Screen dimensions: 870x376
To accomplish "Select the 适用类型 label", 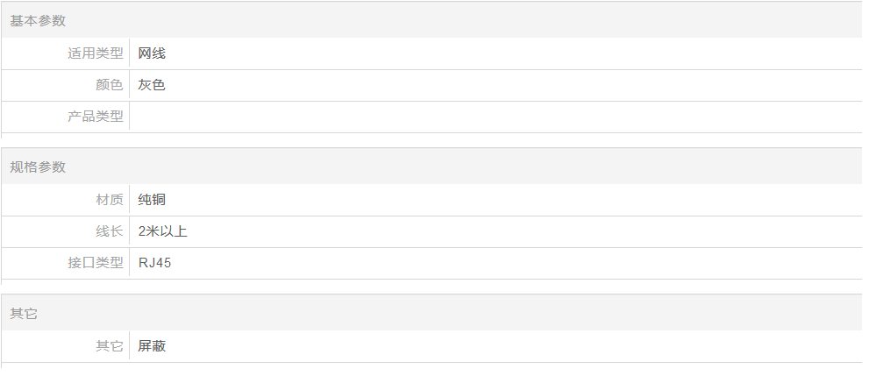I will coord(95,53).
